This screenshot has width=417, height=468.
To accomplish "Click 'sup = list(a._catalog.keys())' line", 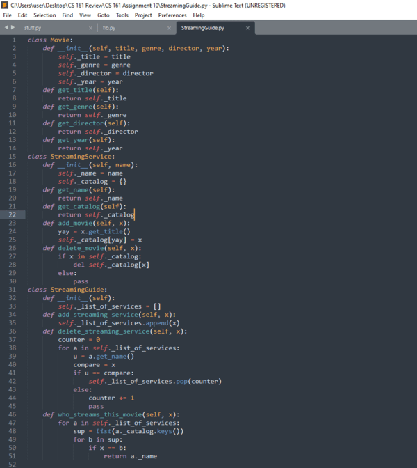I will [129, 431].
